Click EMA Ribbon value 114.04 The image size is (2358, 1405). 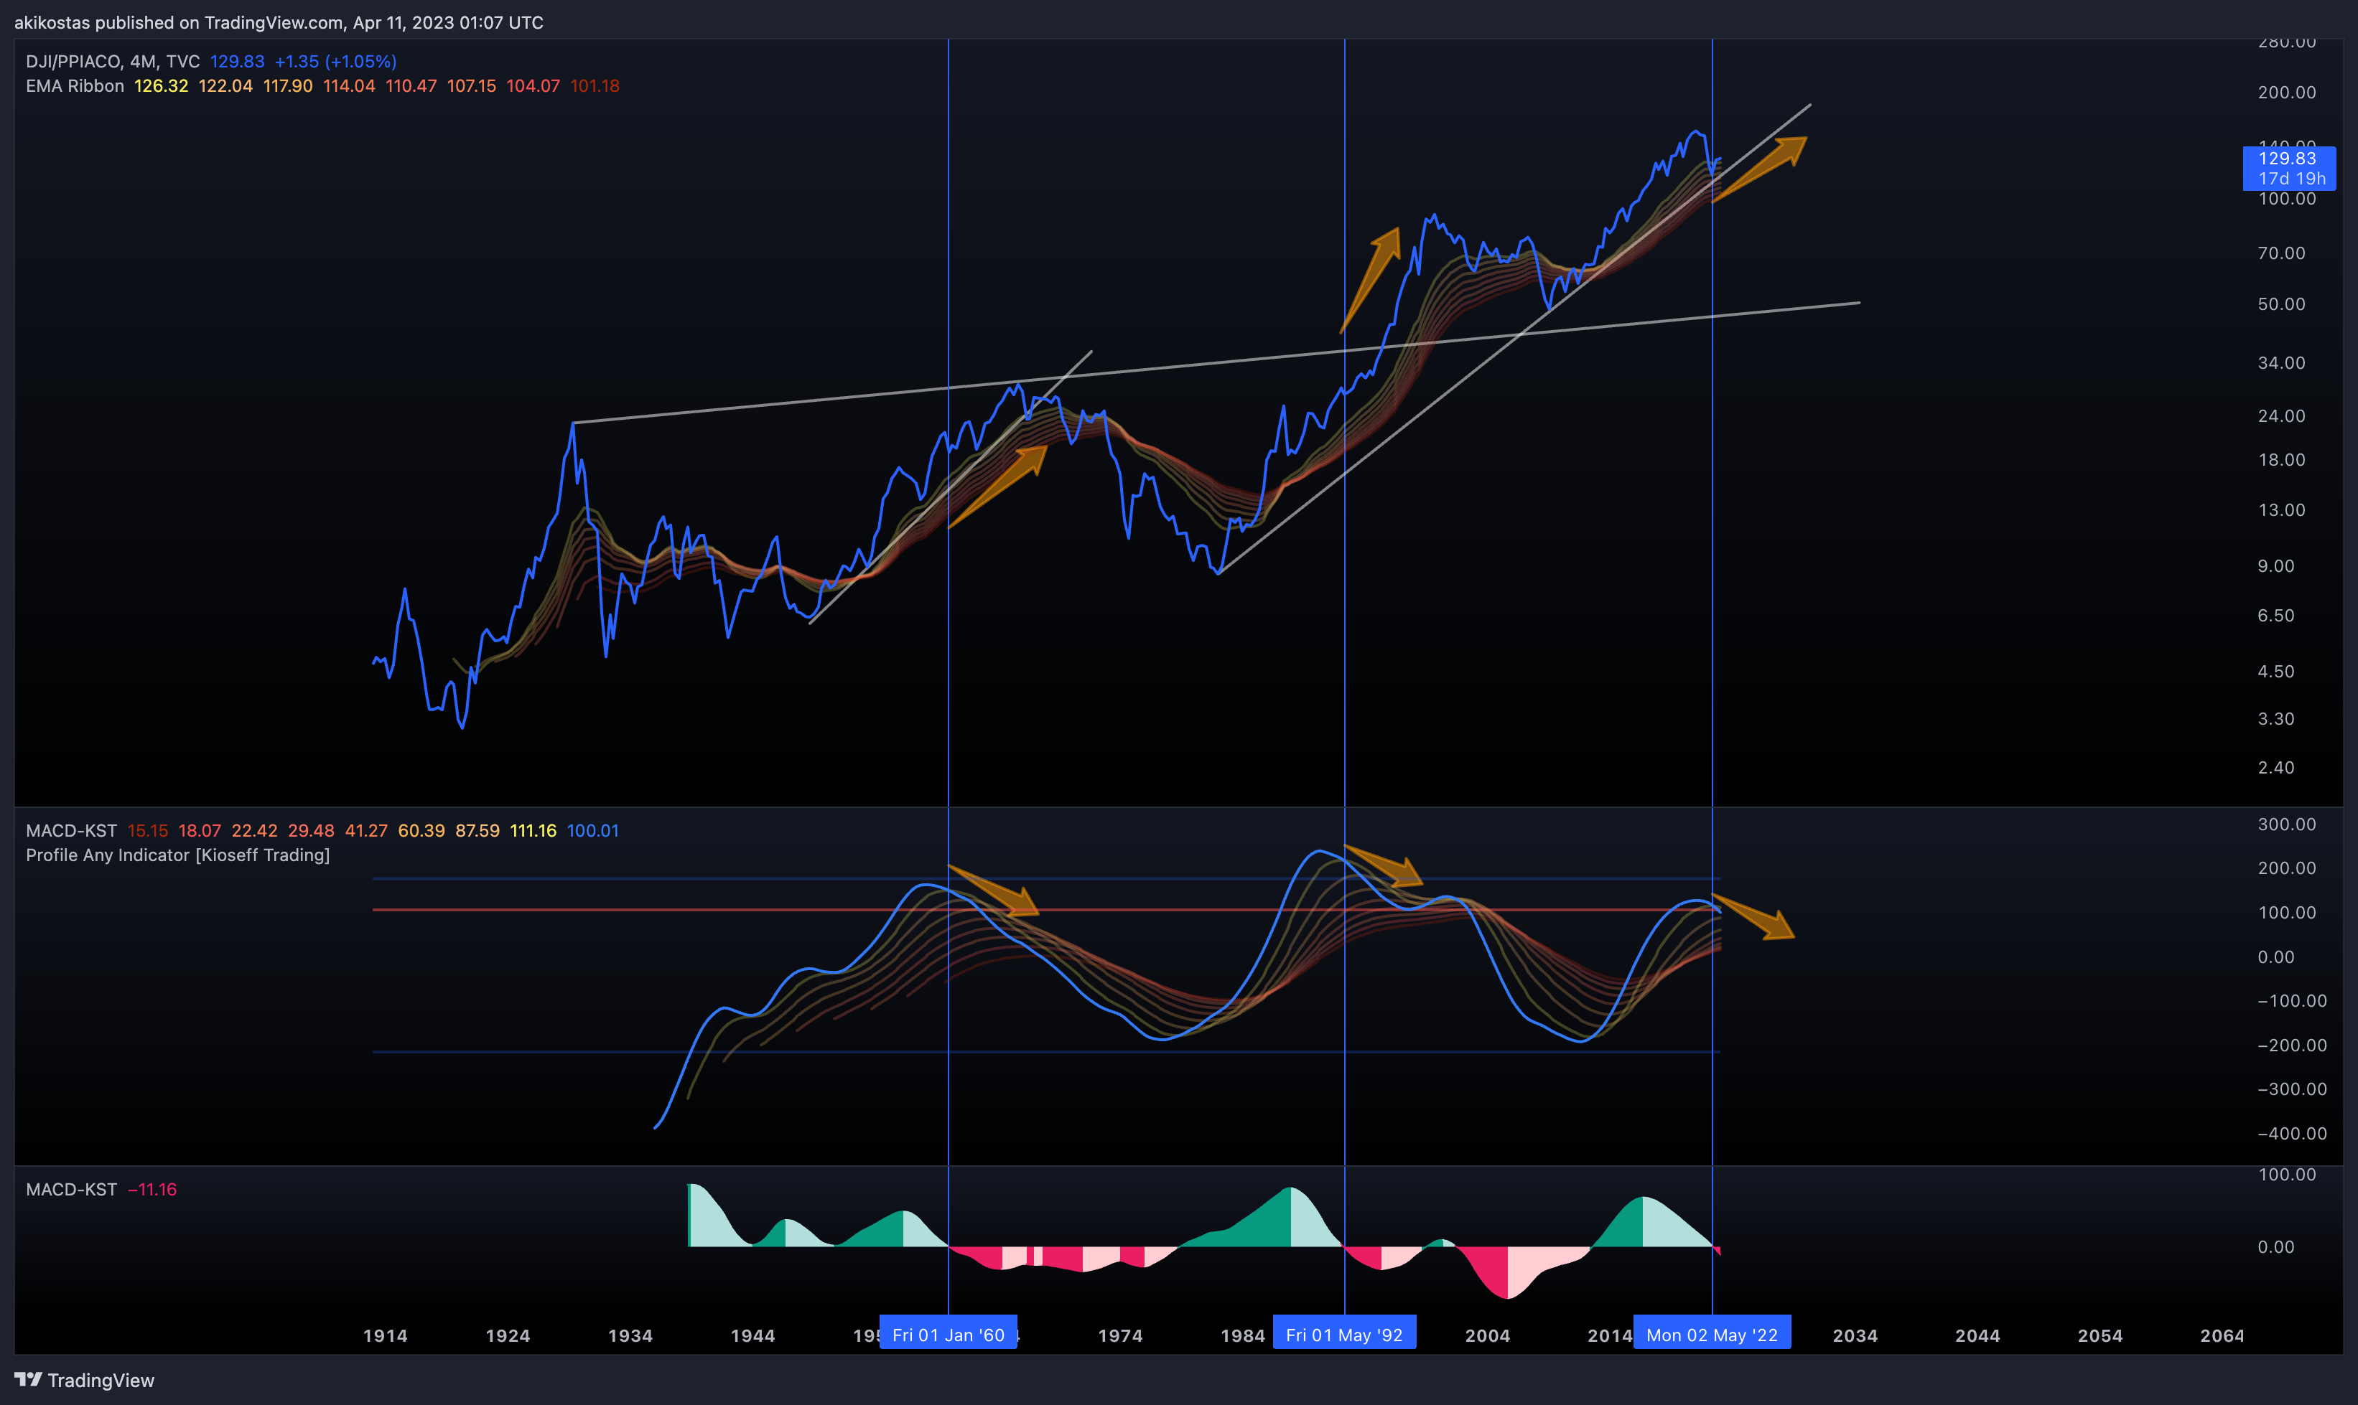tap(349, 86)
